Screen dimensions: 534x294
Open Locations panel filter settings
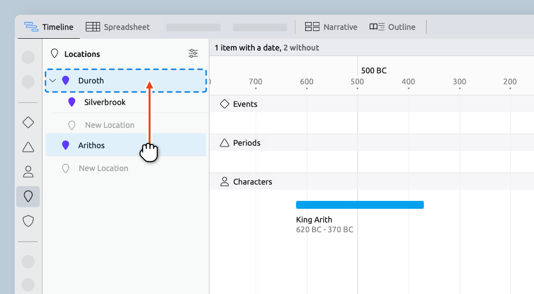(x=193, y=53)
